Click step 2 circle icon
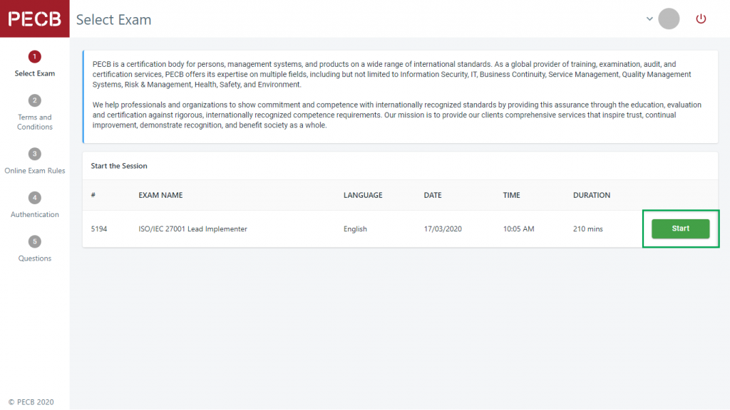Screen dimensions: 730x410 (x=34, y=100)
